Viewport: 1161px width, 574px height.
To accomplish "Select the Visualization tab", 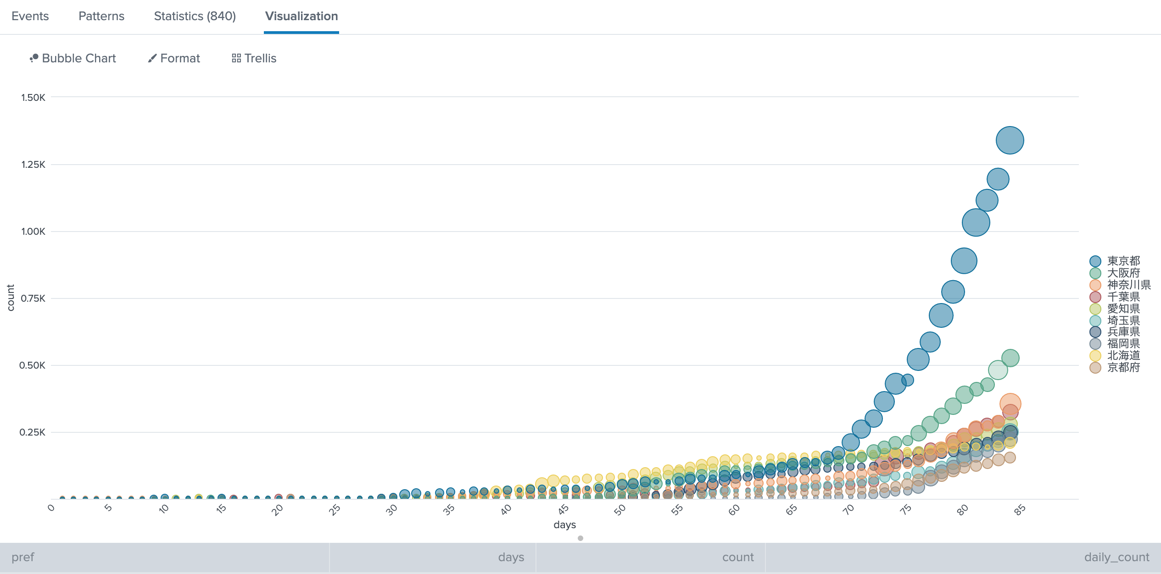I will pyautogui.click(x=301, y=16).
